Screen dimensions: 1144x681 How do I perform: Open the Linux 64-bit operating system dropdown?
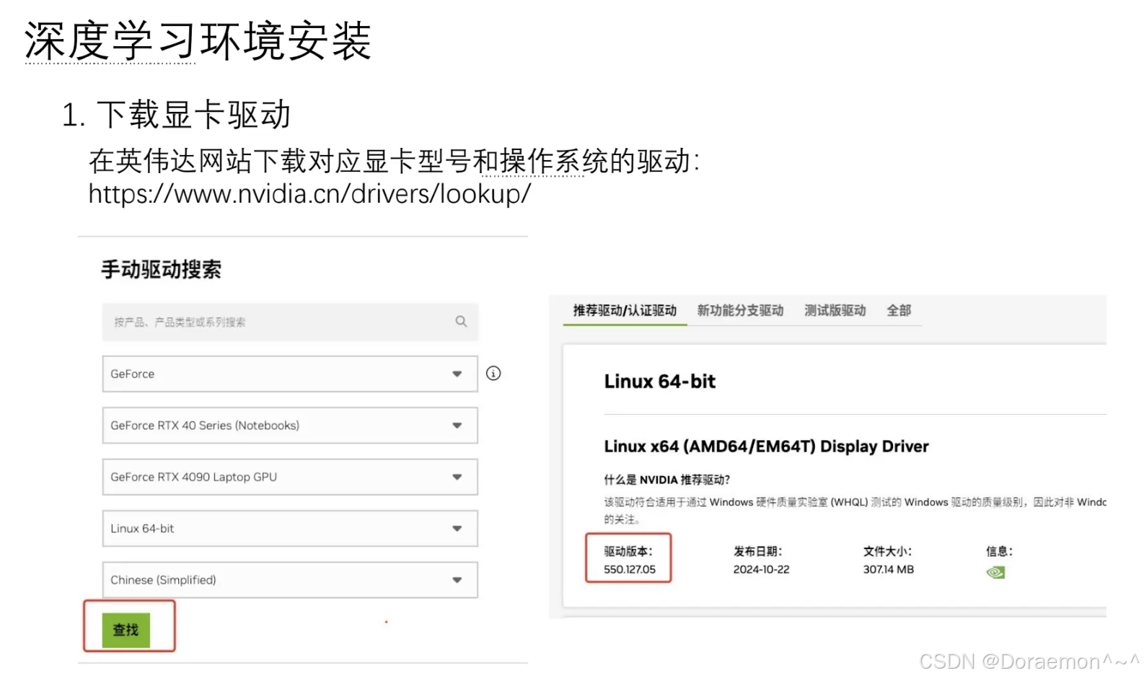pos(290,529)
